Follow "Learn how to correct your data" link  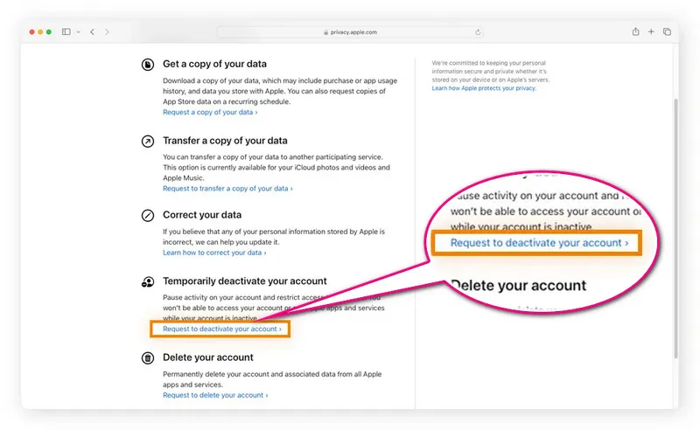[x=214, y=253]
